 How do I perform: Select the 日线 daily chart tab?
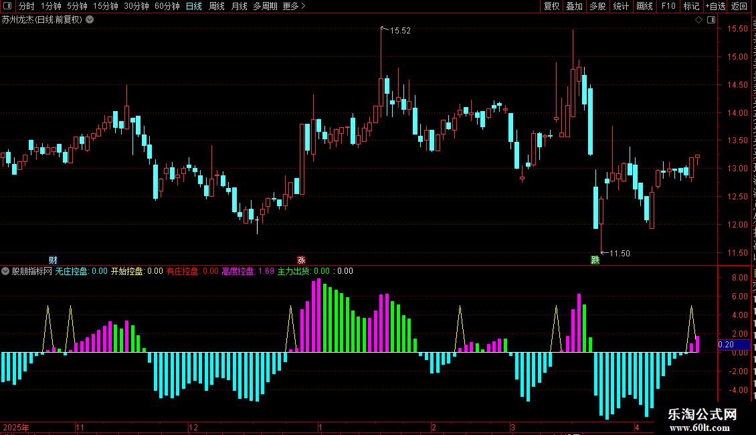point(194,6)
